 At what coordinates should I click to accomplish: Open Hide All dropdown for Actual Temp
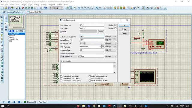110,40
